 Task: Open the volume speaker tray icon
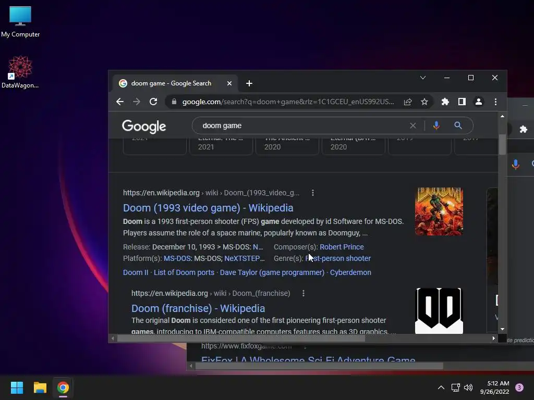(x=468, y=387)
